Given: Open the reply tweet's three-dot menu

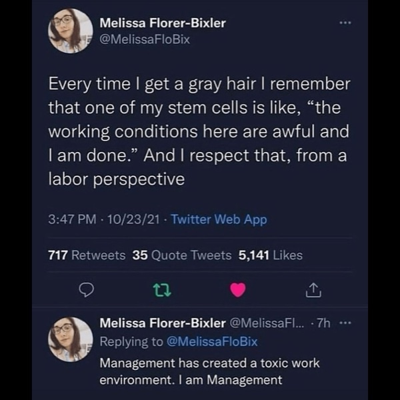Looking at the screenshot, I should [346, 323].
